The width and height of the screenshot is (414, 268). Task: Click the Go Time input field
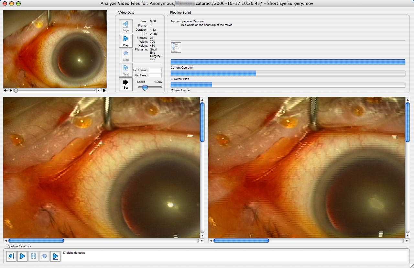pyautogui.click(x=155, y=75)
